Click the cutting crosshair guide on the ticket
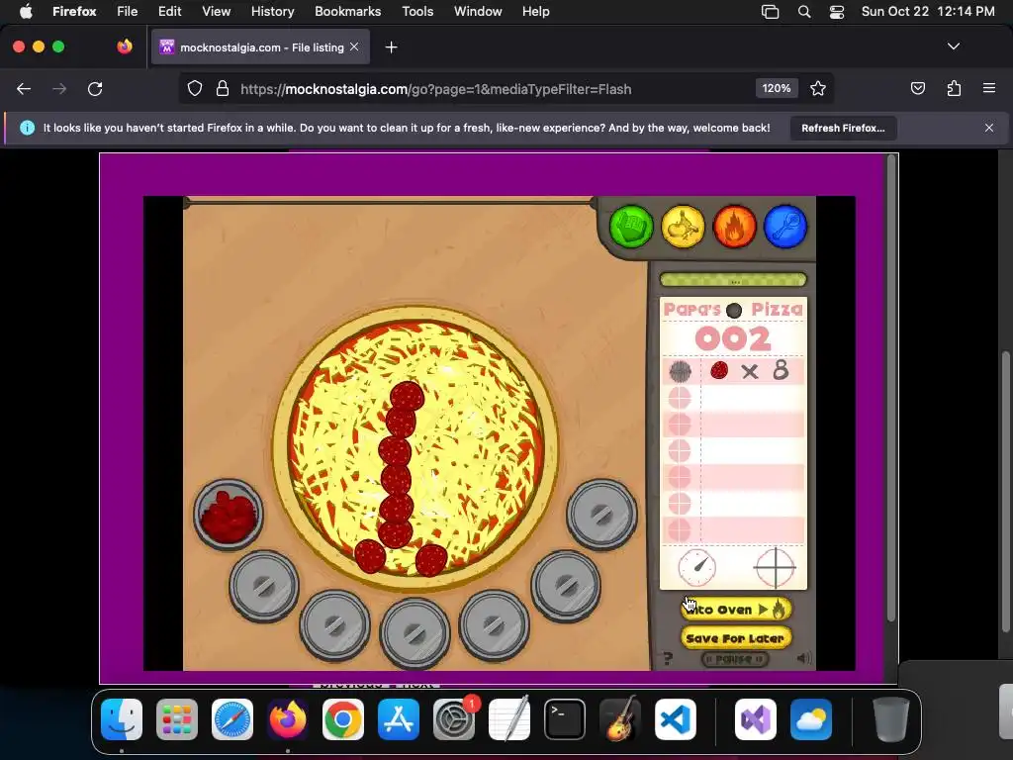Image resolution: width=1013 pixels, height=760 pixels. (x=775, y=567)
